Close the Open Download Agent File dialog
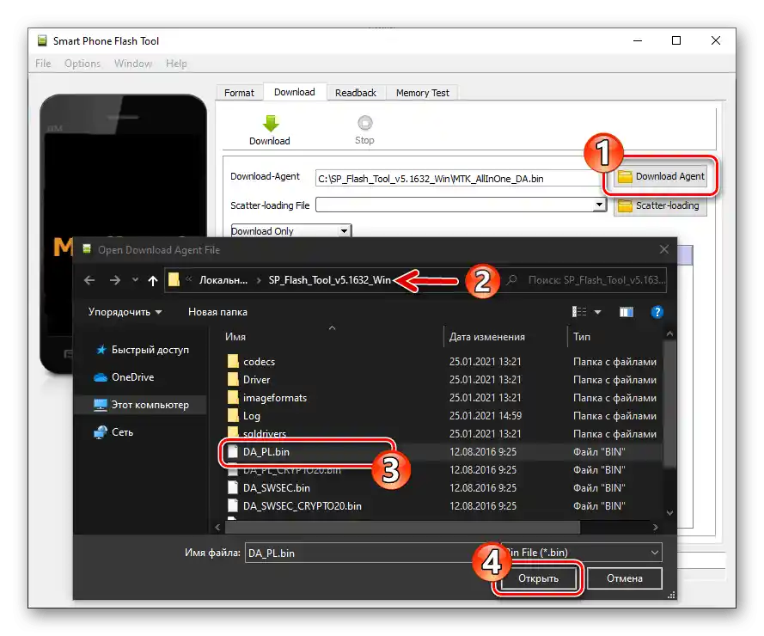The image size is (764, 636). tap(663, 249)
